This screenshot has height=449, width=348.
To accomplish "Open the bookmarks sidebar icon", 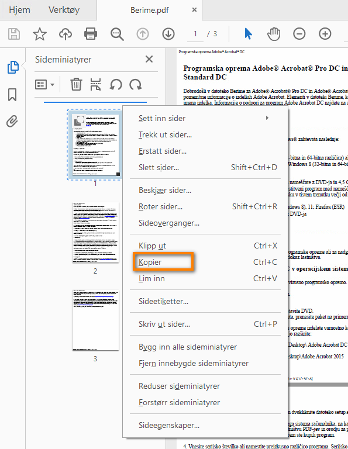I will pos(12,95).
